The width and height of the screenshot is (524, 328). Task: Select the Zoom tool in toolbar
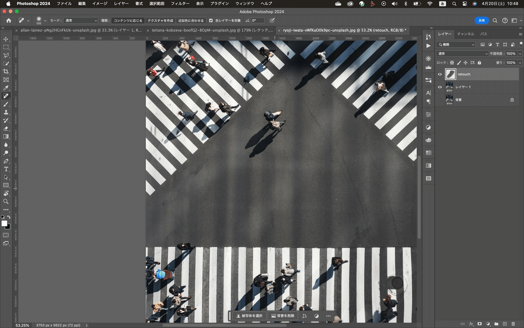click(6, 202)
